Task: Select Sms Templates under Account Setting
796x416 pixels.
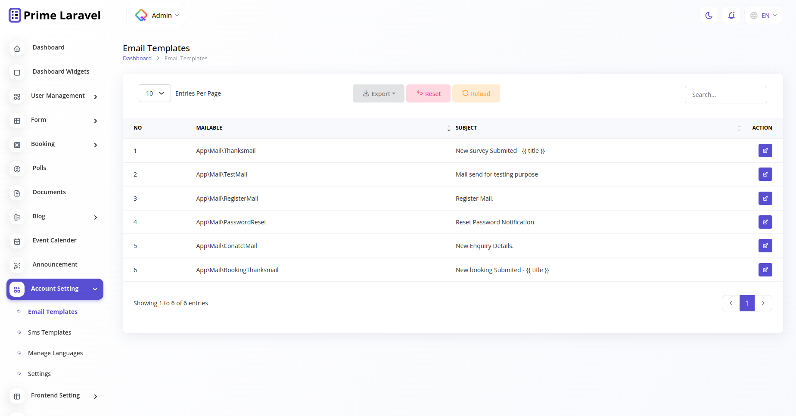Action: coord(49,332)
